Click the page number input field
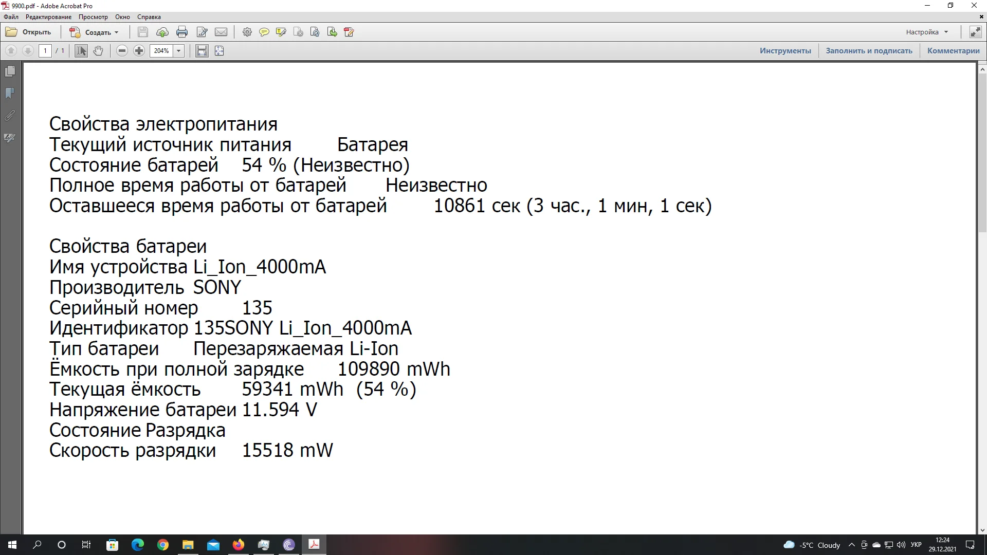987x555 pixels. click(45, 51)
